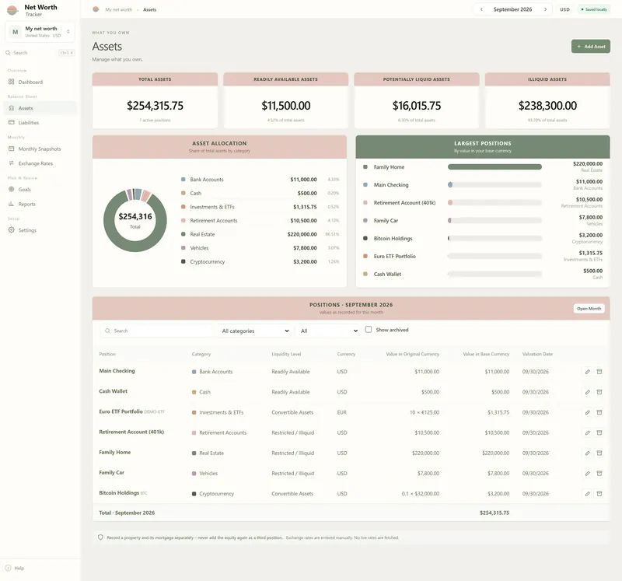Open the Dashboard menu item
The width and height of the screenshot is (622, 581).
coord(40,82)
